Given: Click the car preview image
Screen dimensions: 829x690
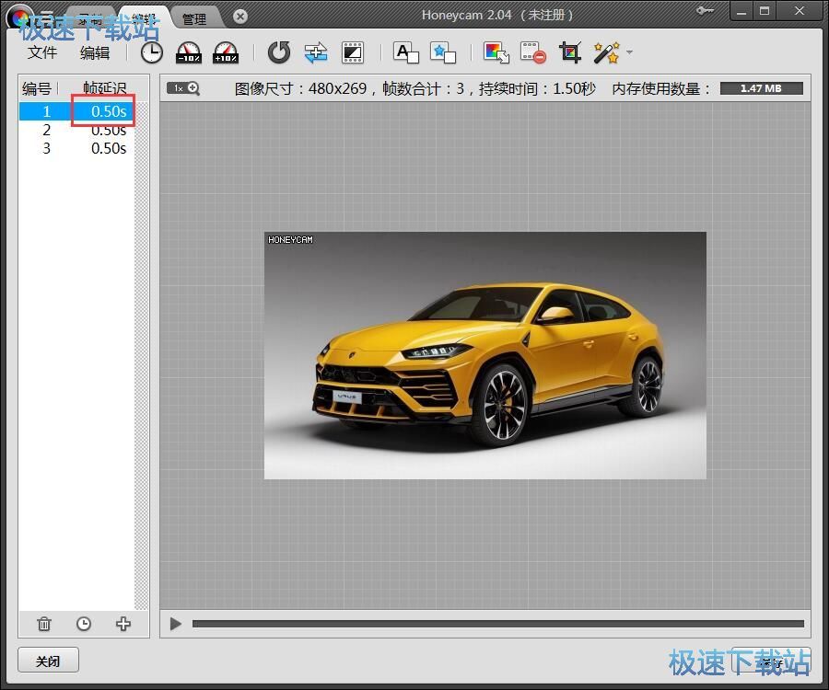Looking at the screenshot, I should pos(485,355).
